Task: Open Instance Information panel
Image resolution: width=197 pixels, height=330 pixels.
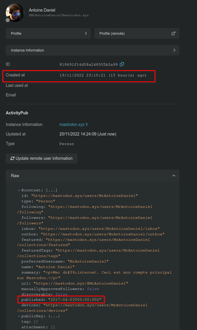Action: click(x=93, y=50)
